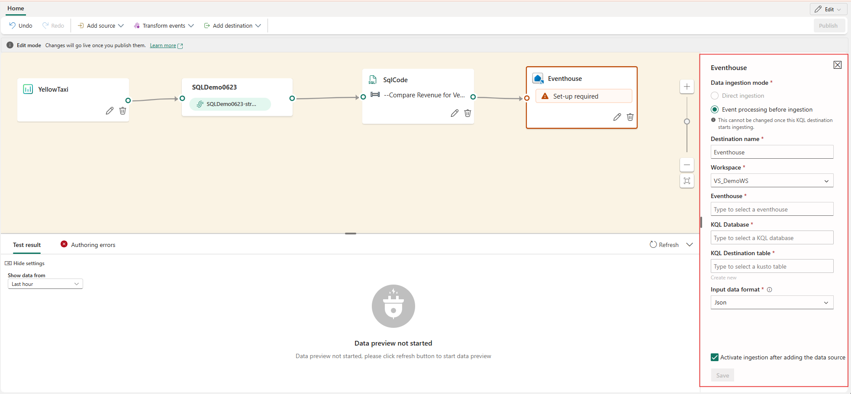Click the canvas zoom slider handle

point(687,122)
